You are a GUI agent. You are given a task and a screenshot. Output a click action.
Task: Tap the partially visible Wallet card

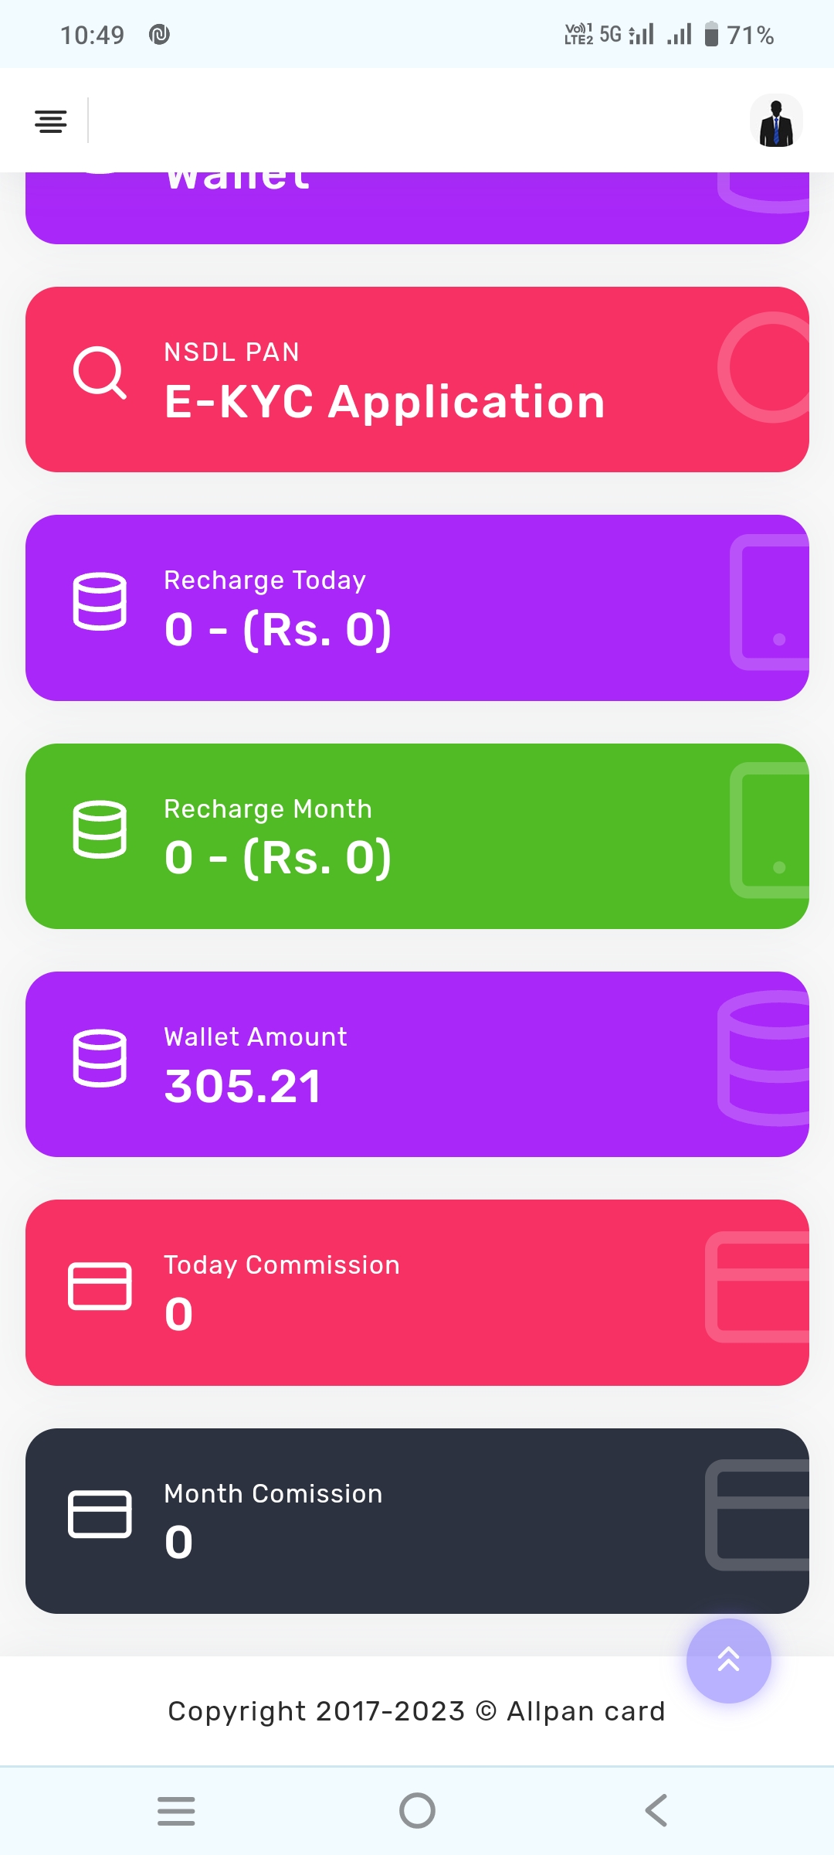tap(417, 207)
